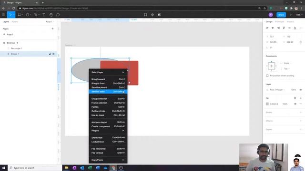
Task: Choose Bring forward from context menu
Action: click(108, 79)
